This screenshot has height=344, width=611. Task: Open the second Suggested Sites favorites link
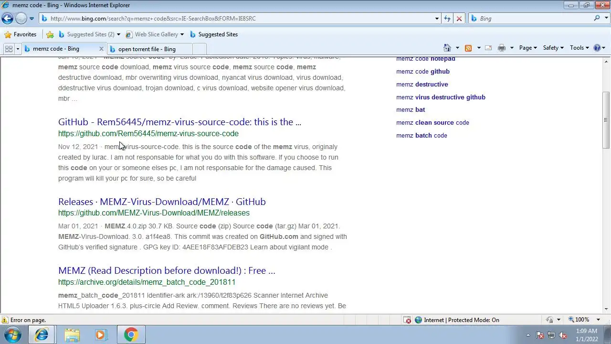click(213, 34)
